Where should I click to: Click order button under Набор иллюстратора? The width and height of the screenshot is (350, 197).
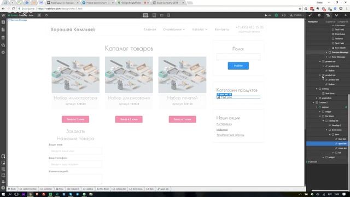tap(75, 119)
